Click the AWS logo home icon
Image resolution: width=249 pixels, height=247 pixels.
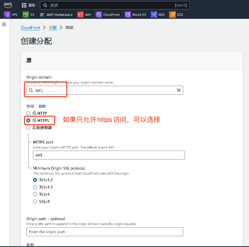pyautogui.click(x=8, y=5)
